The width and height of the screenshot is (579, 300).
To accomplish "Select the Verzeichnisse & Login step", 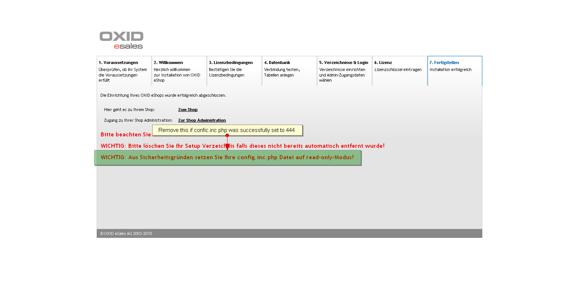I will pos(344,71).
